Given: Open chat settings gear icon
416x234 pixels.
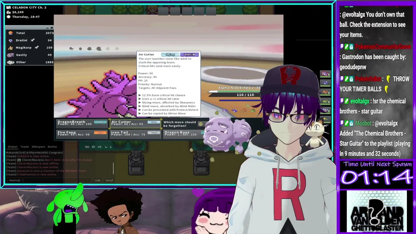Looking at the screenshot, I should click(93, 147).
